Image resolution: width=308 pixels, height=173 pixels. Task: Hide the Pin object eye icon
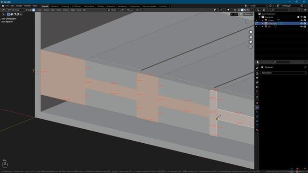[x=302, y=27]
